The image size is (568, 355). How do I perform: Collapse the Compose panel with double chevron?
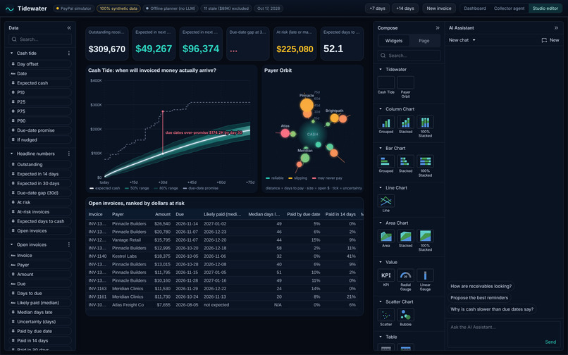pyautogui.click(x=438, y=28)
